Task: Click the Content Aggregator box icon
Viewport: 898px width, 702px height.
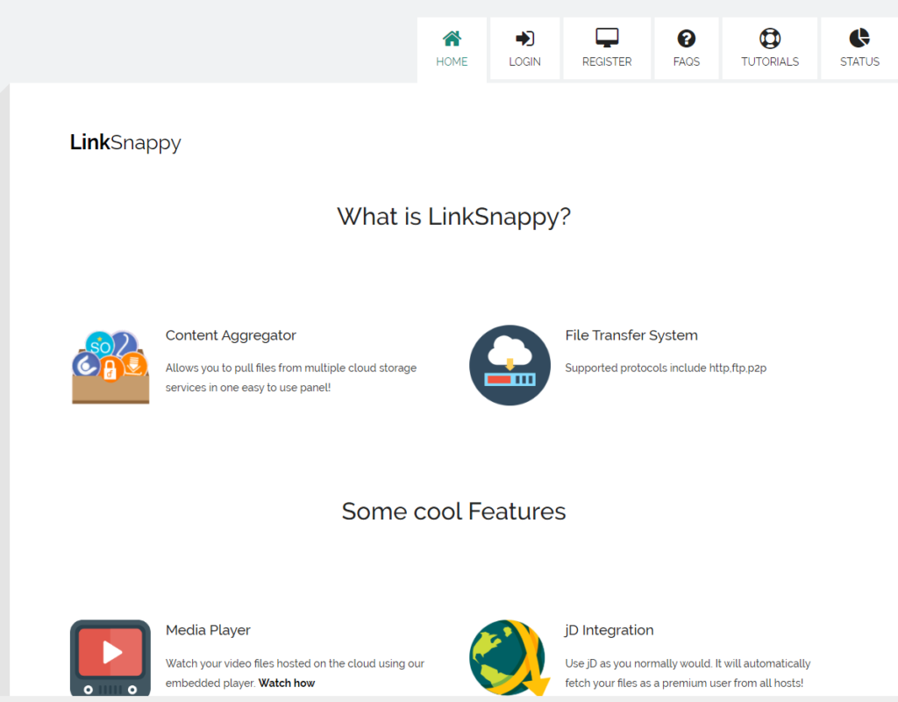Action: pos(110,367)
